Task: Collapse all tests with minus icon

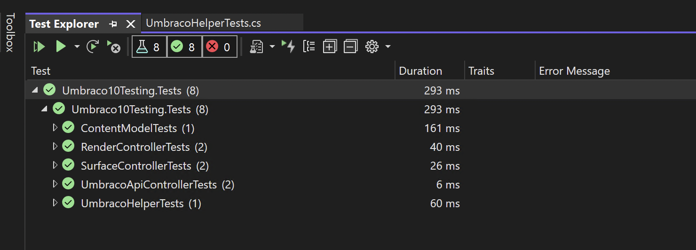Action: coord(350,47)
